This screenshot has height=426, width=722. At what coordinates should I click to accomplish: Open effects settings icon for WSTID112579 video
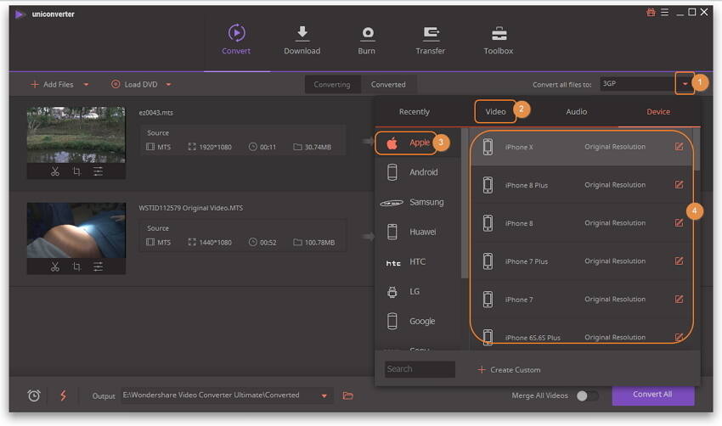98,266
